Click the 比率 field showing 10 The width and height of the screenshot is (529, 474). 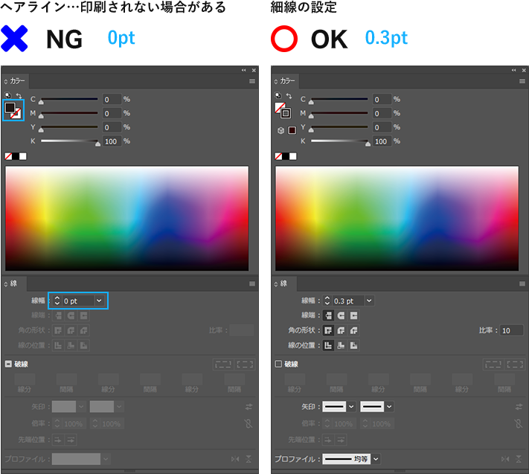click(x=511, y=330)
